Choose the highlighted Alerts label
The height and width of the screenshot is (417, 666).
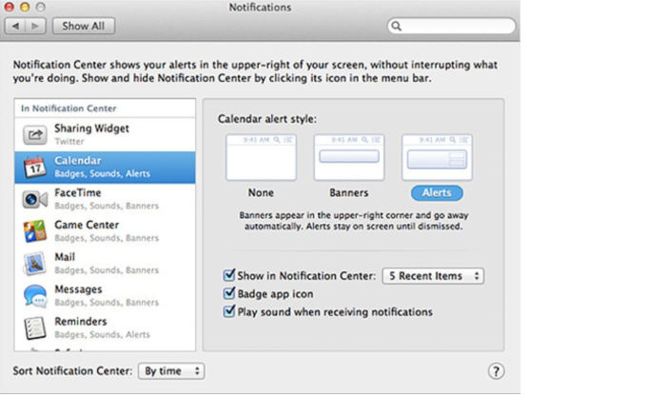coord(437,193)
